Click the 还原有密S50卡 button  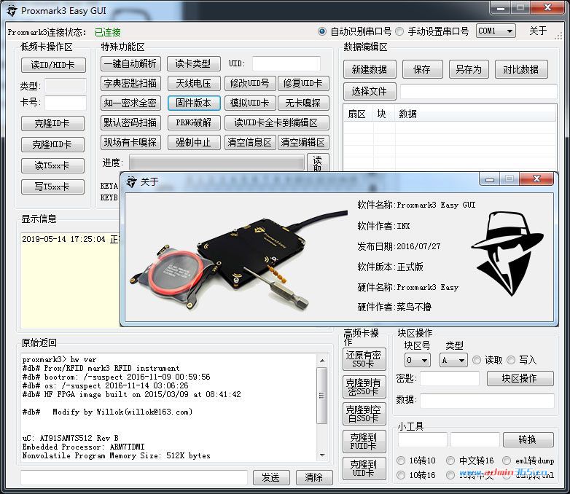tap(364, 359)
